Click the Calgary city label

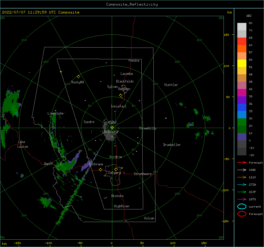click(114, 173)
